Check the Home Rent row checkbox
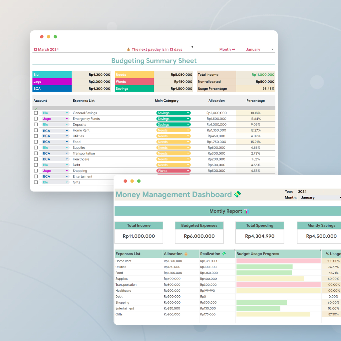Image resolution: width=341 pixels, height=341 pixels. (x=36, y=130)
